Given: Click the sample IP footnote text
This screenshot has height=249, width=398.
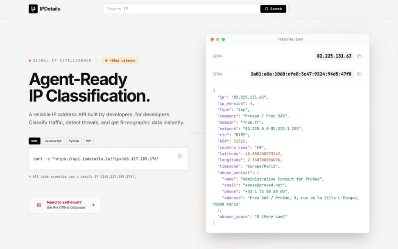Looking at the screenshot, I should [x=82, y=177].
